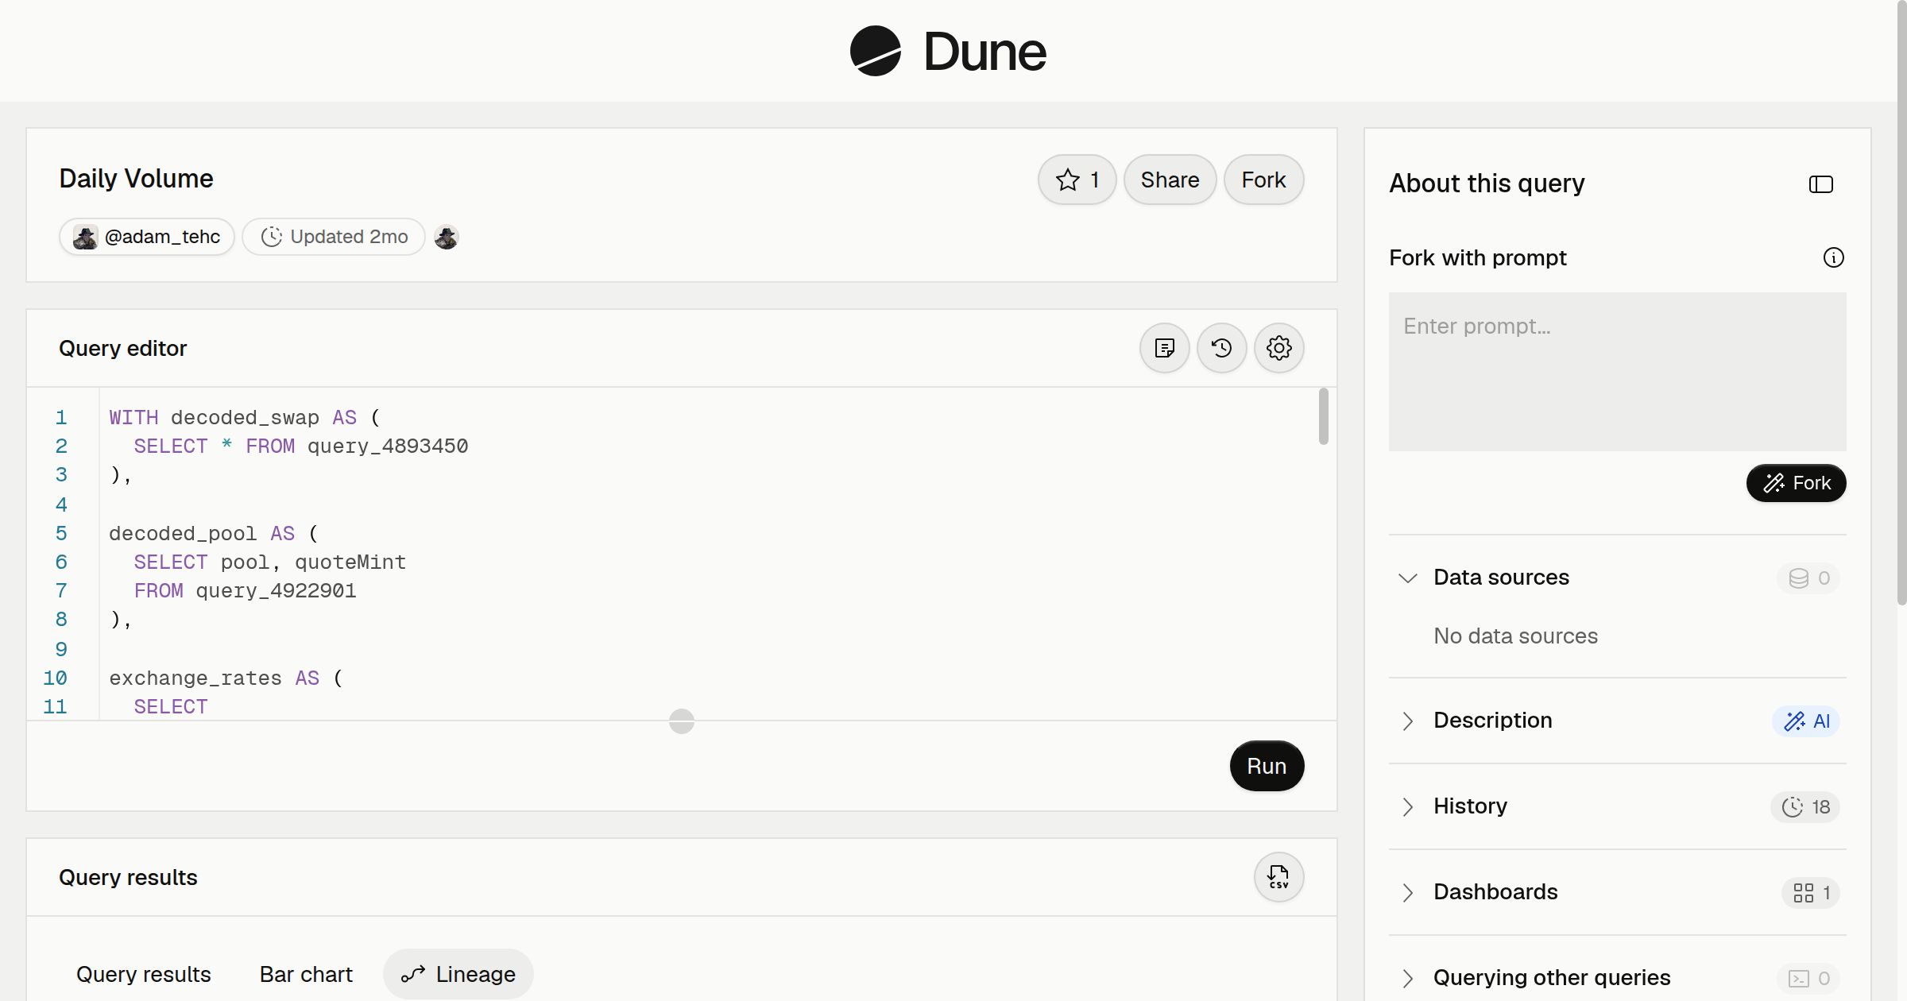The width and height of the screenshot is (1907, 1001).
Task: Open query editor settings gear
Action: pos(1278,348)
